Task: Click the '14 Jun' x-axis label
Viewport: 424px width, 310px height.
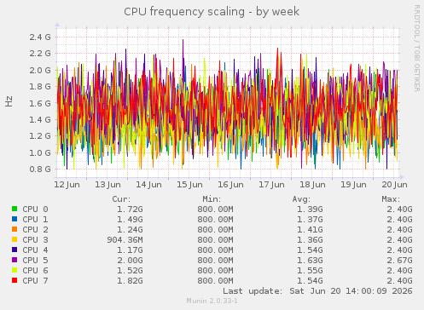Action: coord(148,185)
